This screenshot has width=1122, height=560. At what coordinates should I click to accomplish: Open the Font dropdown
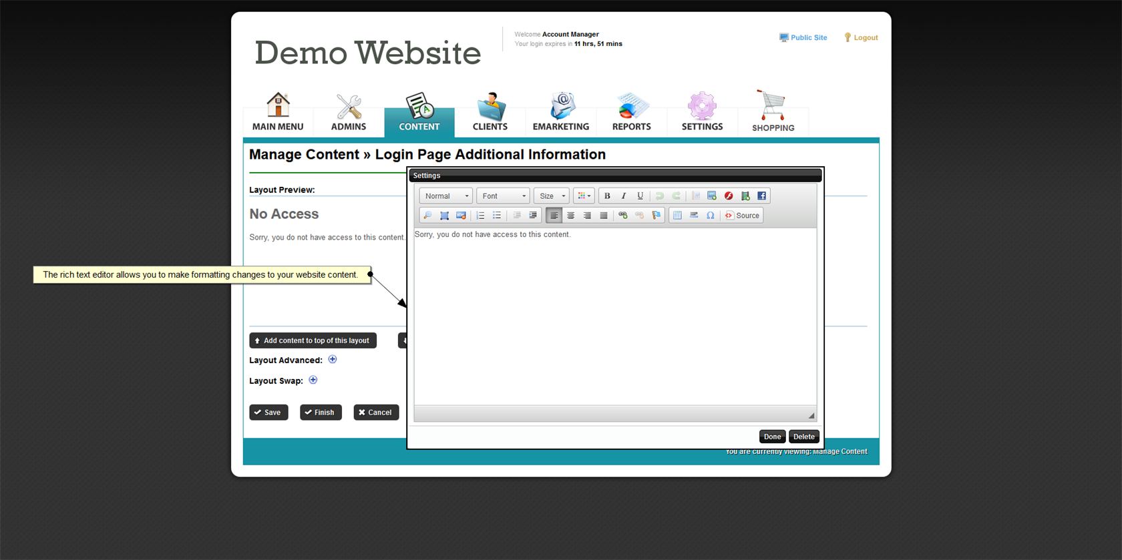503,196
